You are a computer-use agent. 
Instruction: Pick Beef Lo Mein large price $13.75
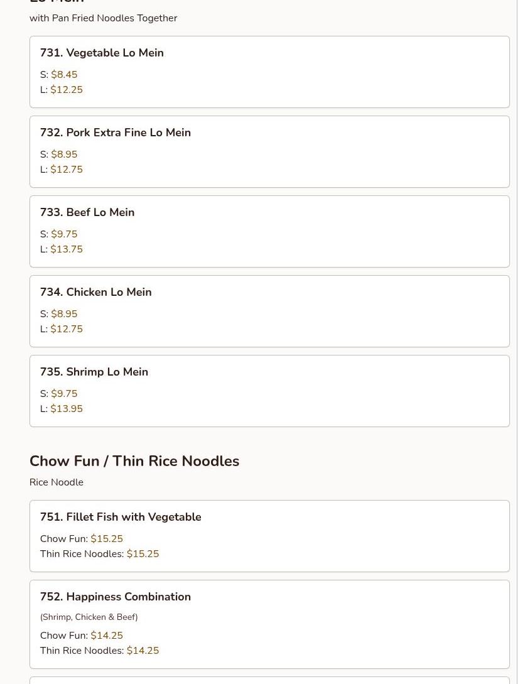coord(67,249)
